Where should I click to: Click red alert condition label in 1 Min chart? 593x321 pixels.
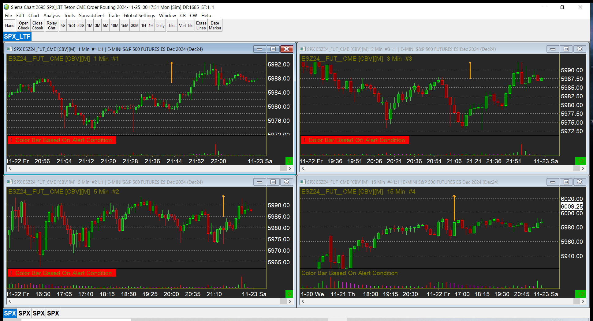coord(62,140)
